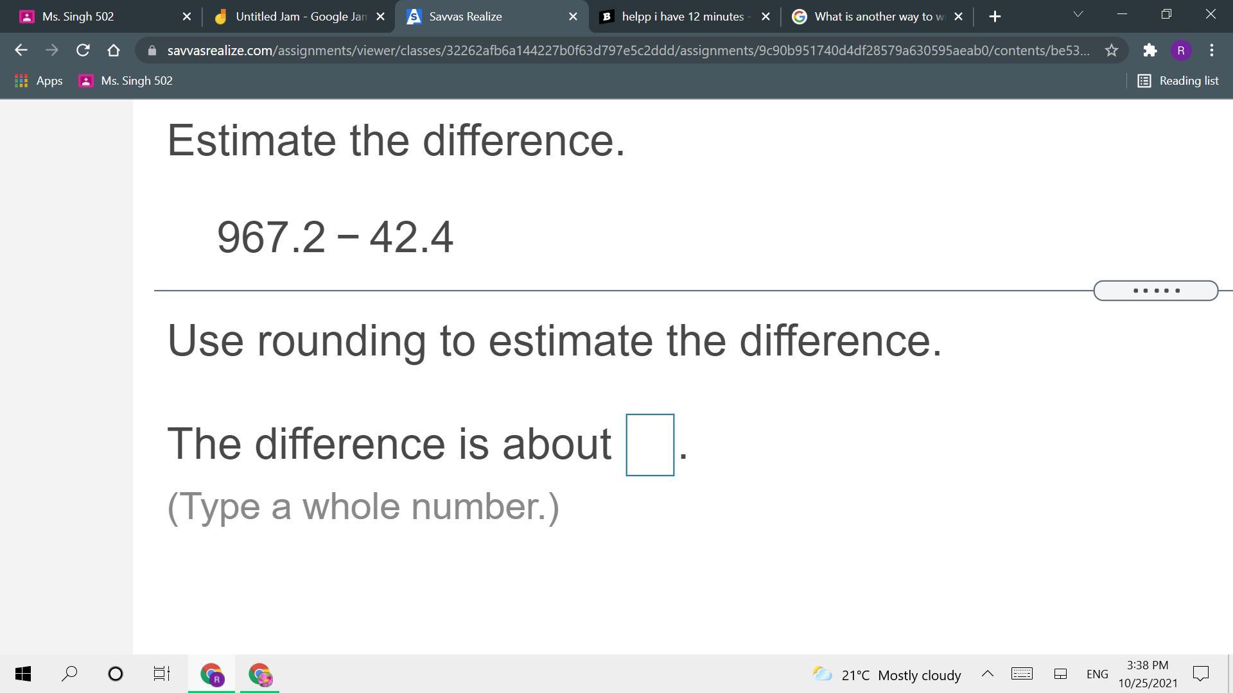Image resolution: width=1233 pixels, height=693 pixels.
Task: Open Chrome profile avatar R
Action: [x=1180, y=50]
